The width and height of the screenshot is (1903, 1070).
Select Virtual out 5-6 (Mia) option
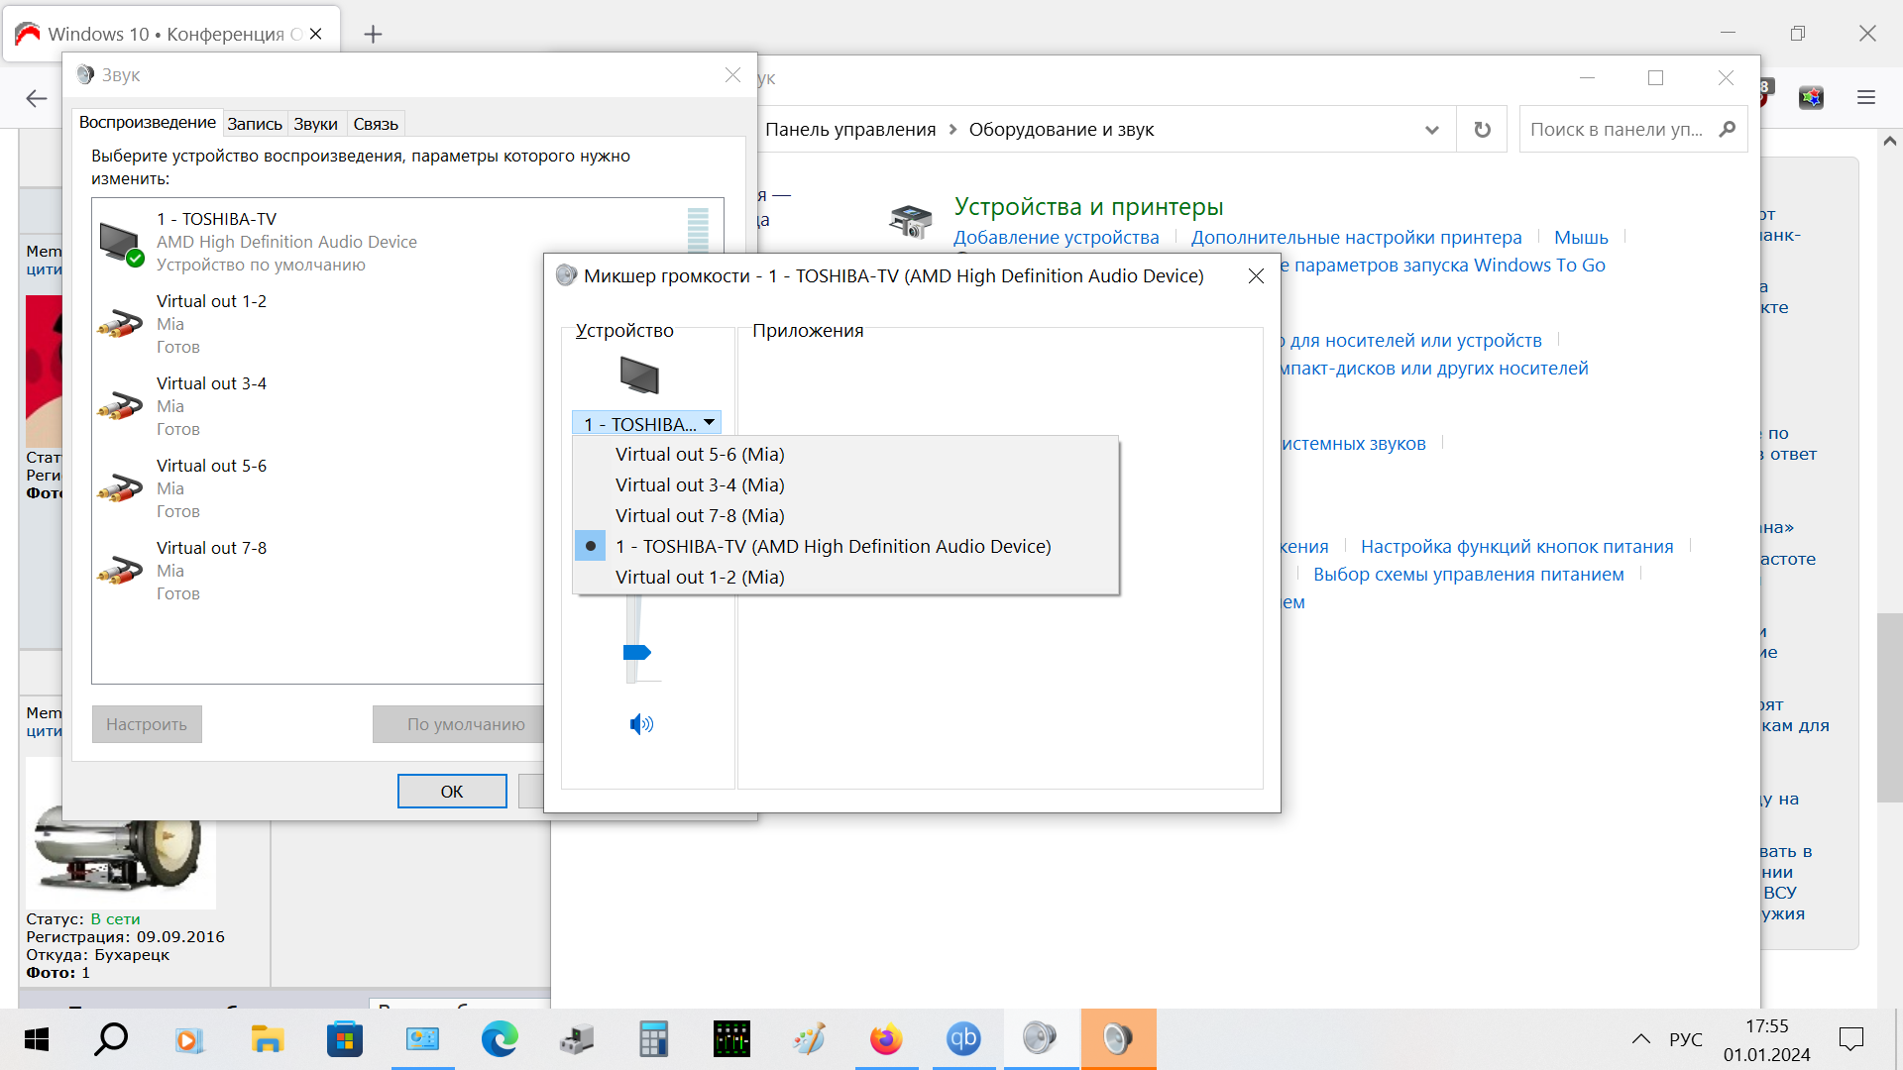[699, 454]
